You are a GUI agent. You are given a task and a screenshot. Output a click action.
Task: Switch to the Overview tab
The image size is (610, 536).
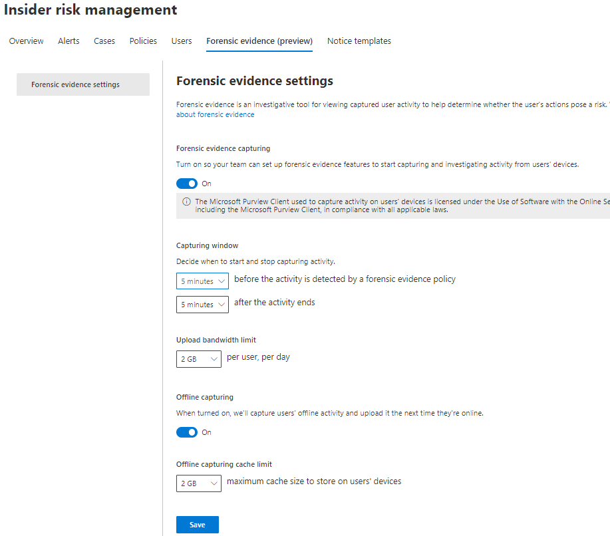tap(26, 41)
